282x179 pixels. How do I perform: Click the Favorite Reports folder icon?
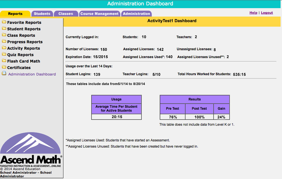click(x=4, y=22)
